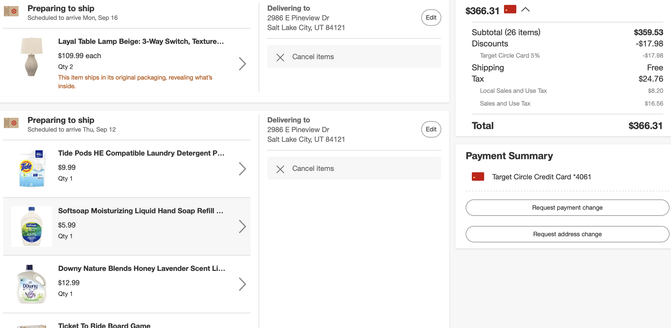Image resolution: width=671 pixels, height=328 pixels.
Task: Click the Layal Table Lamp thumbnail
Action: click(32, 57)
